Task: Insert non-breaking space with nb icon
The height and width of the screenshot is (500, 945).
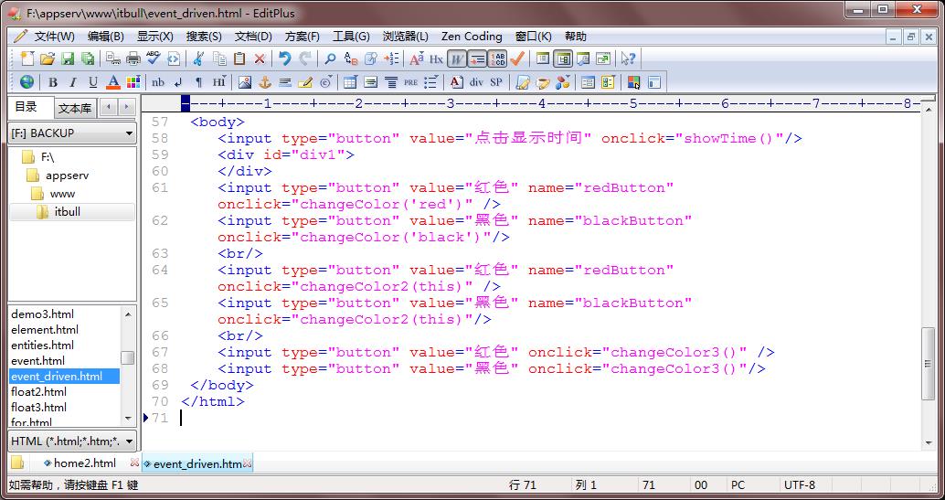Action: [x=158, y=81]
